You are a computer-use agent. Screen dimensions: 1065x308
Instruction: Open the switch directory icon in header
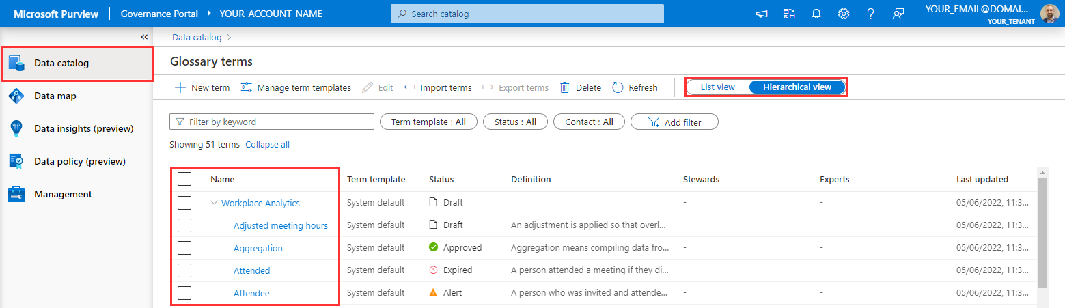pyautogui.click(x=789, y=14)
